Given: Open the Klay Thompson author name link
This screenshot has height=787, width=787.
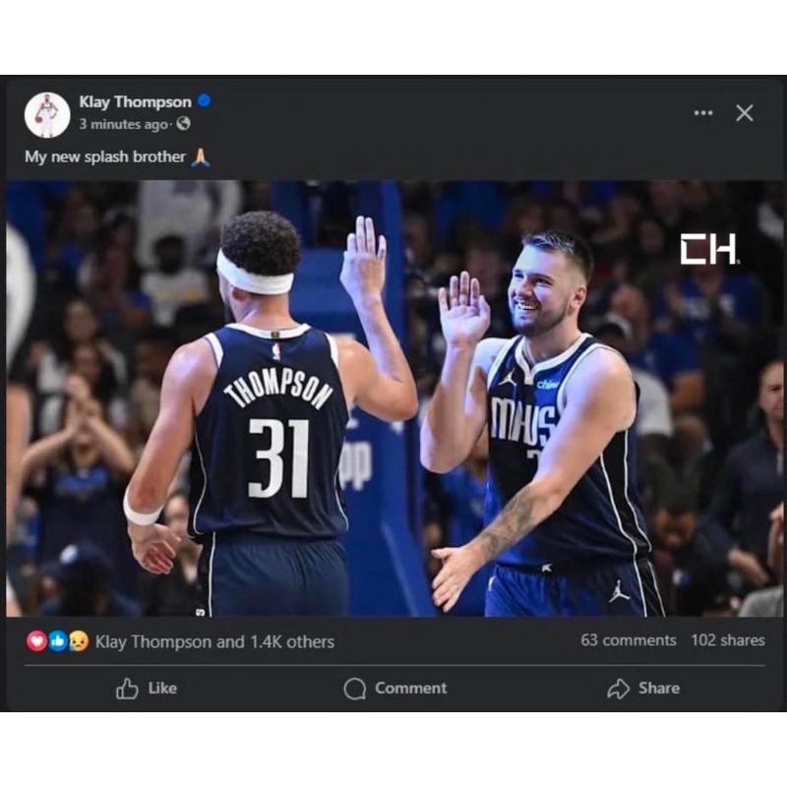Looking at the screenshot, I should coord(135,101).
